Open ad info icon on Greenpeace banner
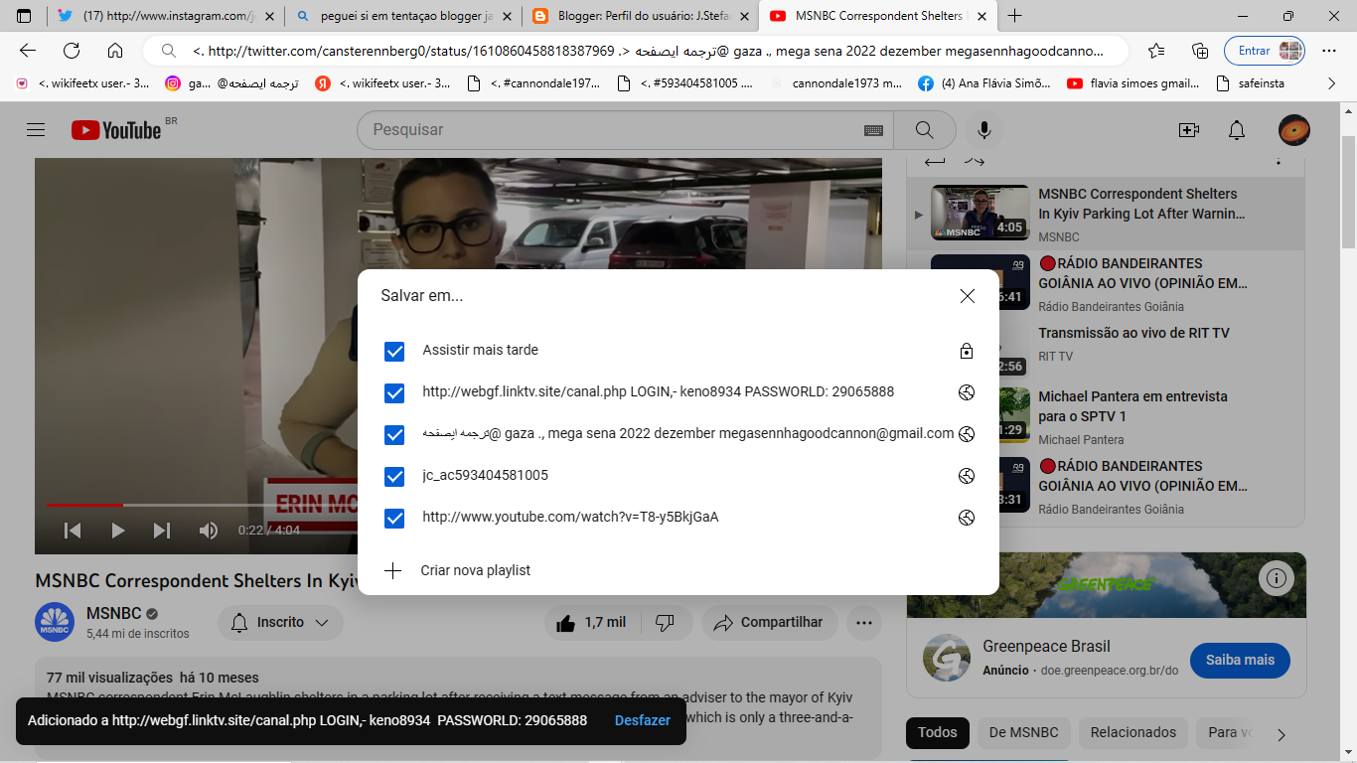The image size is (1357, 763). click(x=1277, y=578)
